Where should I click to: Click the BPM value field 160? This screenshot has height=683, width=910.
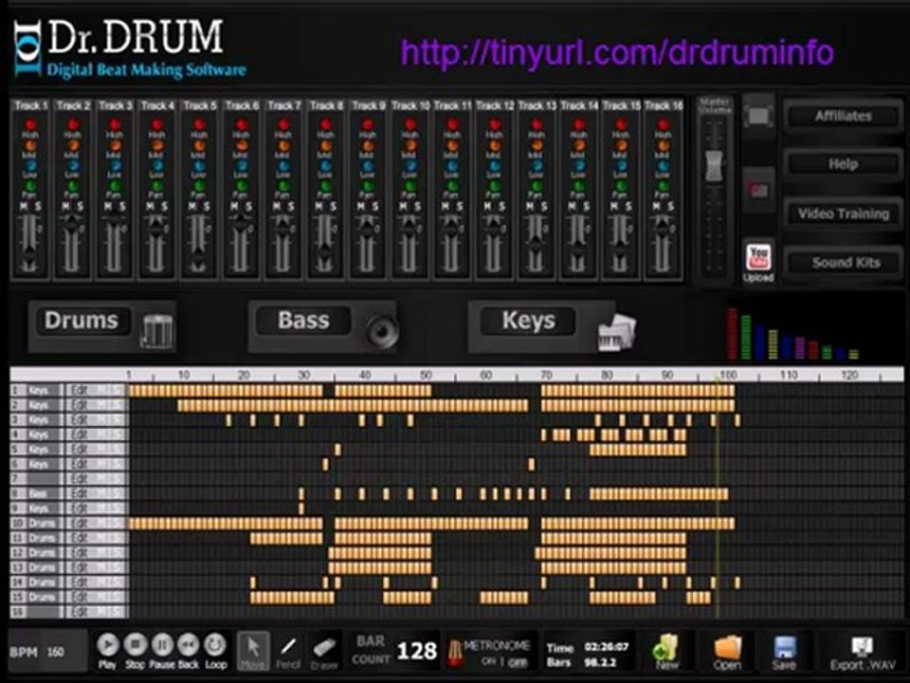(56, 652)
